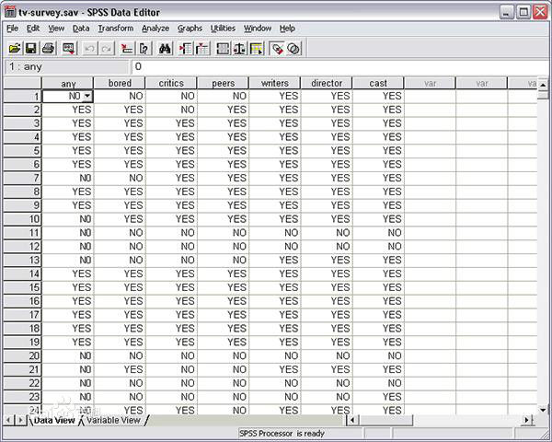The width and height of the screenshot is (552, 442).
Task: Click the Save File floppy icon
Action: pyautogui.click(x=31, y=48)
